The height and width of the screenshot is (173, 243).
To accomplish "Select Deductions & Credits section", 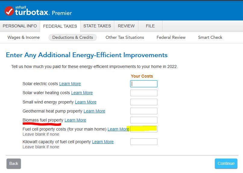I will click(73, 37).
